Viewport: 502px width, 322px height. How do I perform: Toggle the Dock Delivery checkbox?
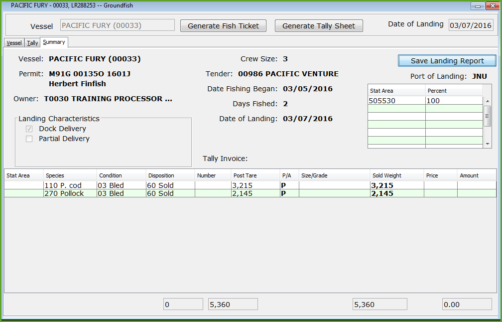pos(29,129)
